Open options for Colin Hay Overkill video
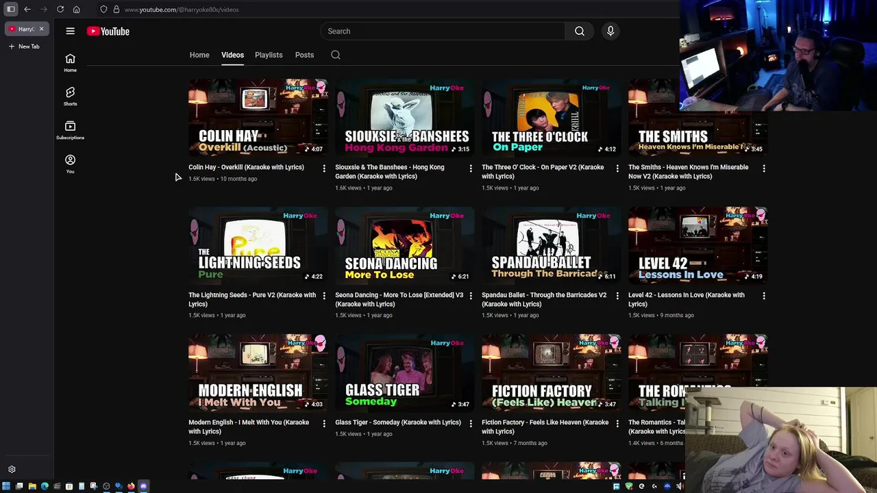 click(x=324, y=168)
